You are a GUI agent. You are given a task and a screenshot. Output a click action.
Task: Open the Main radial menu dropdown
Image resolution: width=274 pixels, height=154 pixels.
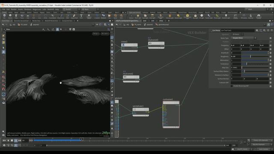coord(90,9)
